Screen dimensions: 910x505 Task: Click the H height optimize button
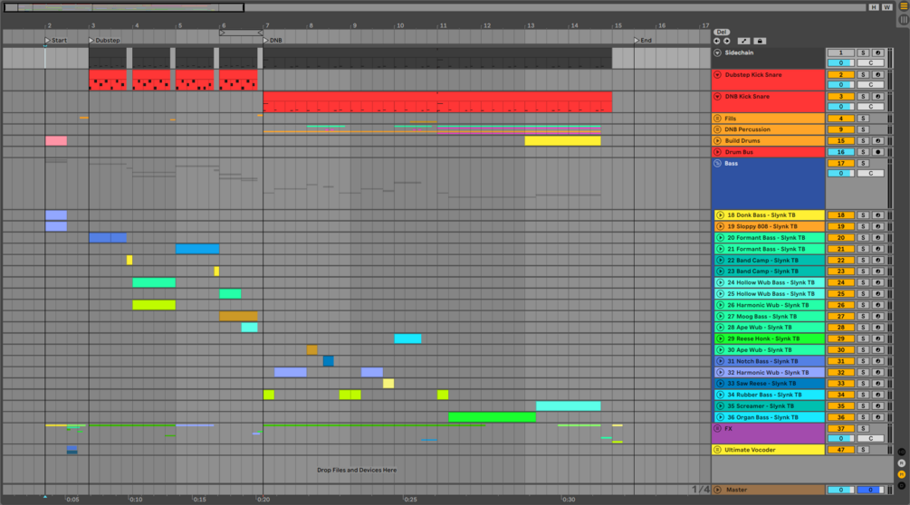click(x=874, y=7)
